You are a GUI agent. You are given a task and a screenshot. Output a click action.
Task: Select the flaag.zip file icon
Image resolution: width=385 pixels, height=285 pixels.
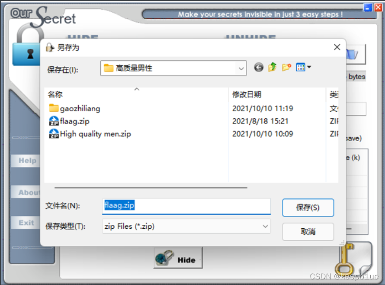point(54,121)
